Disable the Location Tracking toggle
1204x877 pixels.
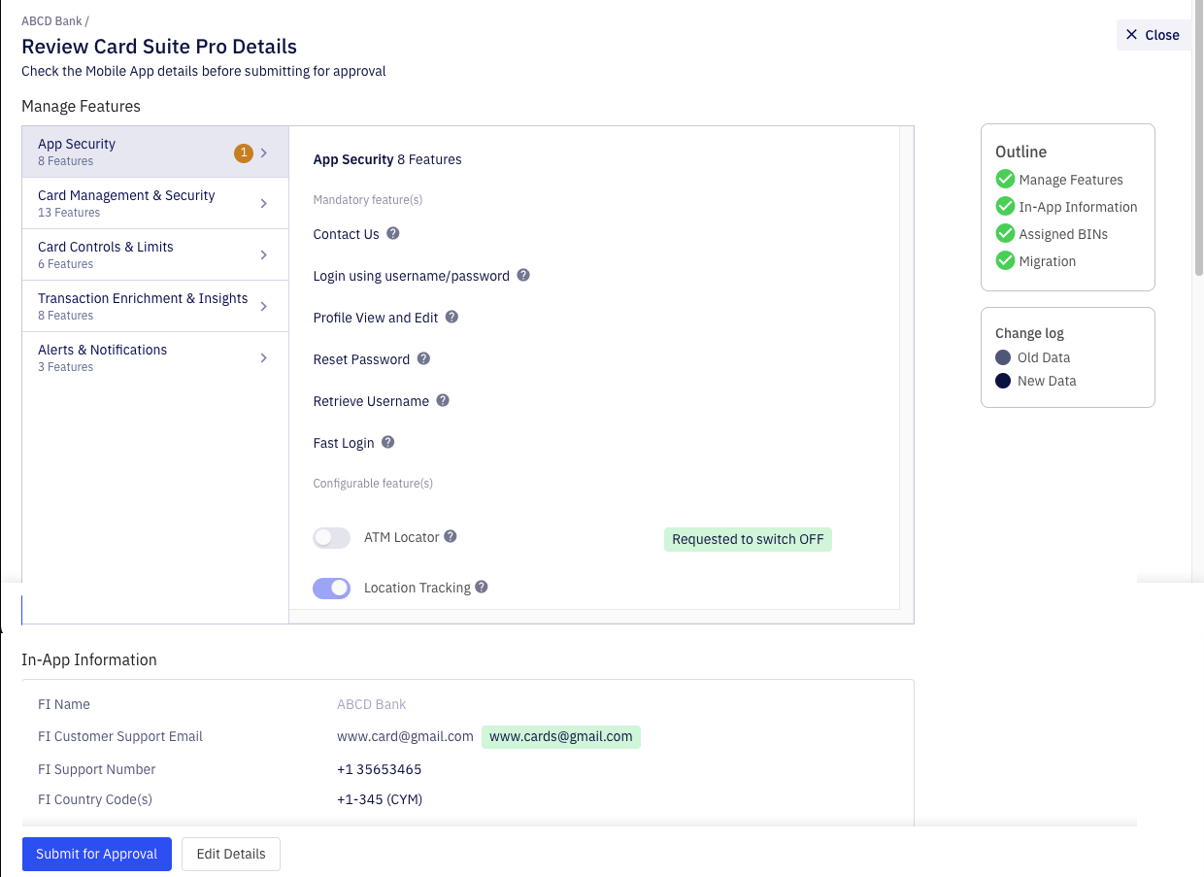[331, 588]
